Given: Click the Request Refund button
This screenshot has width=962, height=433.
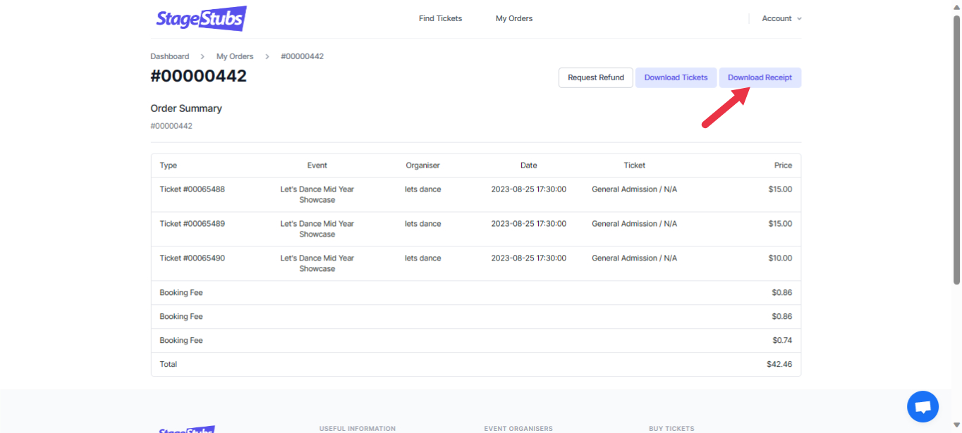Looking at the screenshot, I should (595, 77).
